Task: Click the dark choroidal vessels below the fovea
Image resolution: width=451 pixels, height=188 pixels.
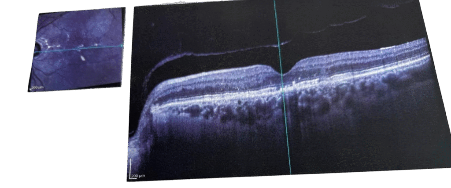Action: click(291, 105)
